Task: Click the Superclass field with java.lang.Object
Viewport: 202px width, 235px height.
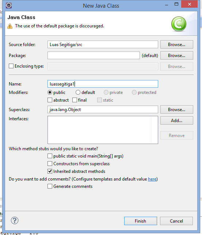Action: coord(103,110)
